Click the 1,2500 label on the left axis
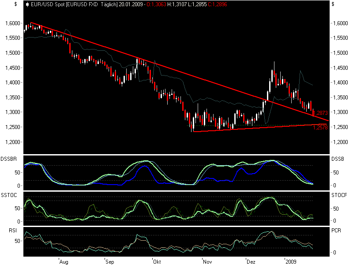This screenshot has width=353, height=265. pyautogui.click(x=13, y=127)
